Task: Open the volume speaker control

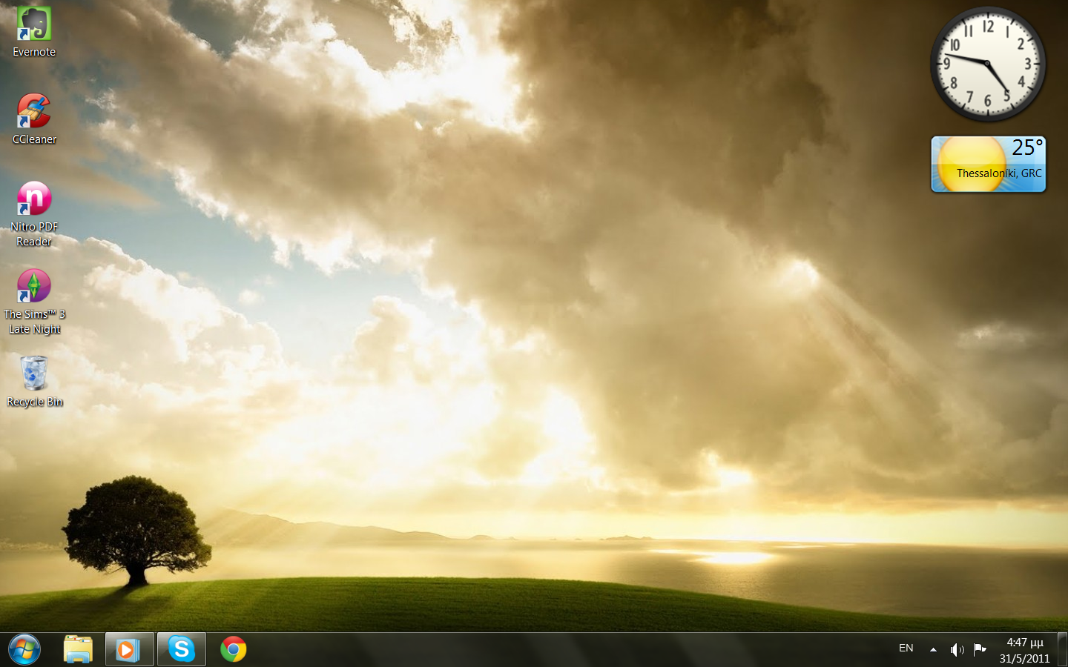Action: 957,649
